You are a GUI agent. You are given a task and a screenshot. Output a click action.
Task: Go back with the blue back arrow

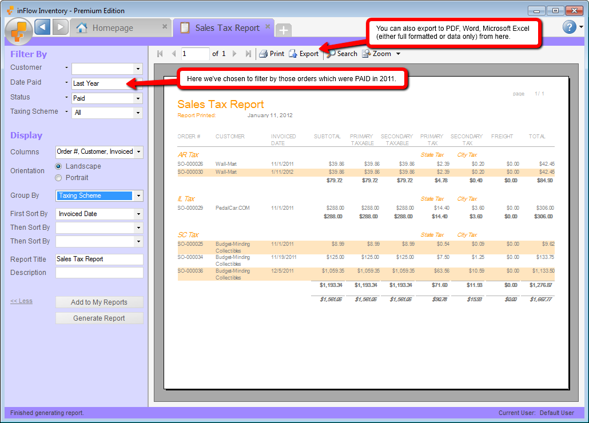tap(42, 27)
